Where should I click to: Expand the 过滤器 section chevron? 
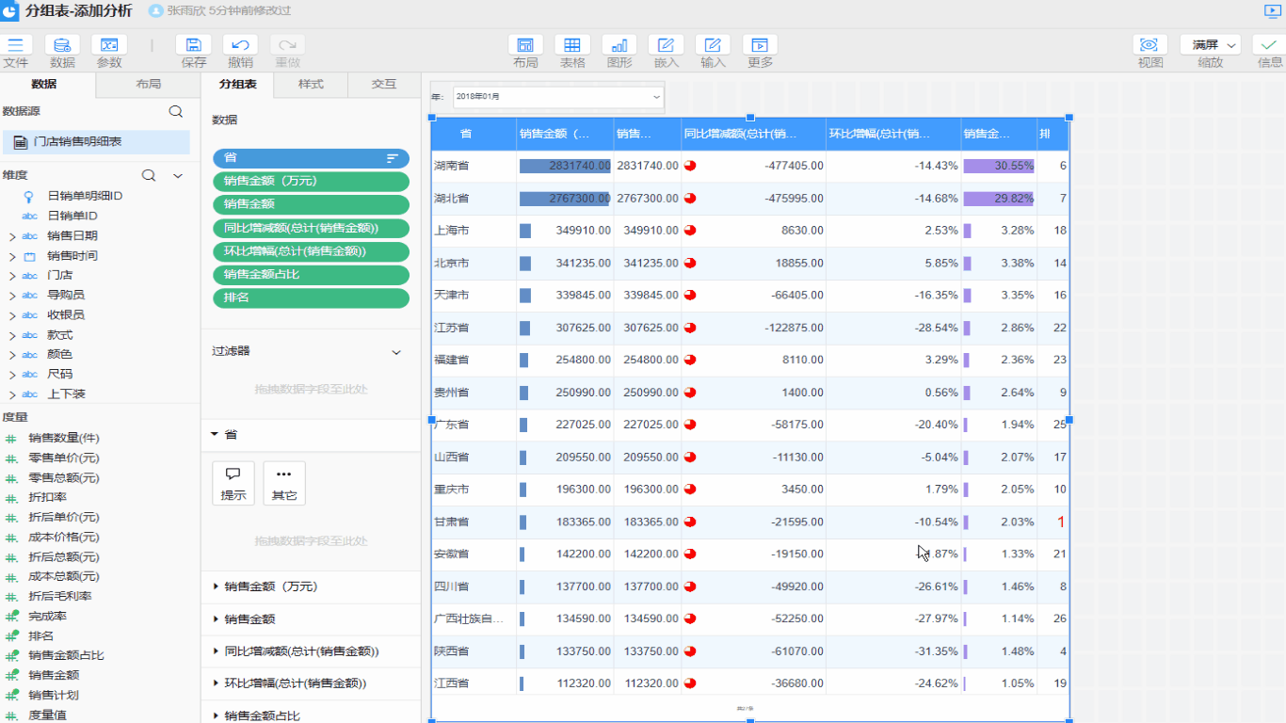click(x=396, y=352)
